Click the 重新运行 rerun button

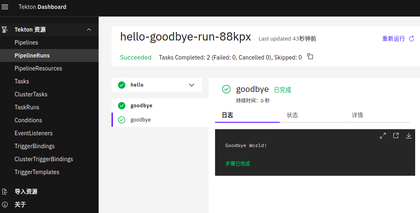398,38
